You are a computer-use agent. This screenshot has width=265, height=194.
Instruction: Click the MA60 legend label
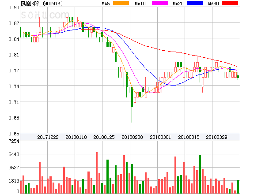coord(213,4)
